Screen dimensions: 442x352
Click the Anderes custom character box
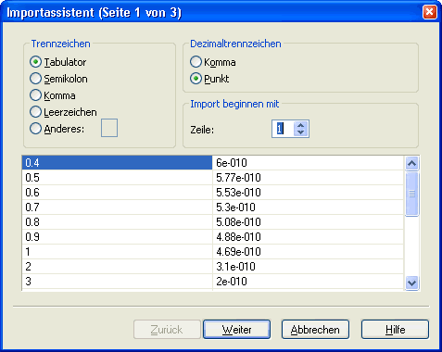(x=109, y=128)
